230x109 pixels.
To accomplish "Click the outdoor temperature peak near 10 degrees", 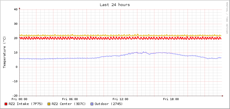I will [x=143, y=52].
